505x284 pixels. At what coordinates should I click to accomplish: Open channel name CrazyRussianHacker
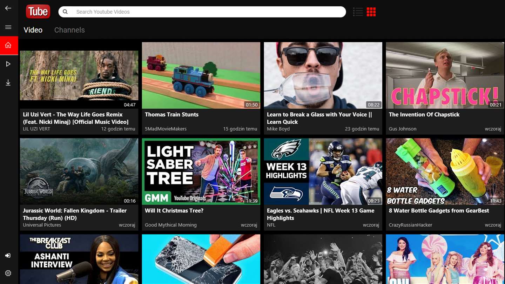pos(410,225)
